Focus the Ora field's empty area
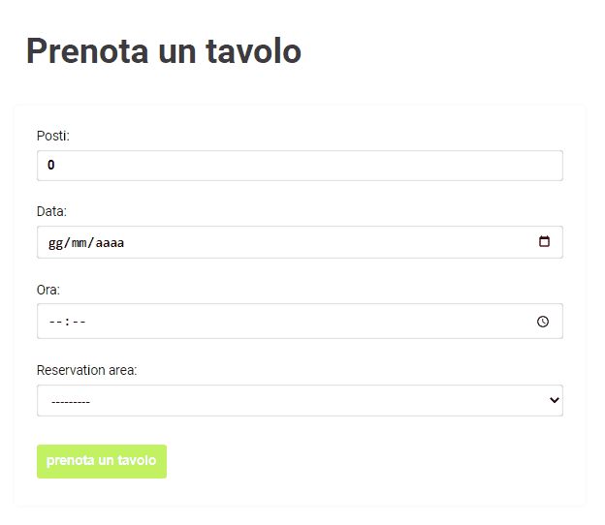 (x=308, y=321)
